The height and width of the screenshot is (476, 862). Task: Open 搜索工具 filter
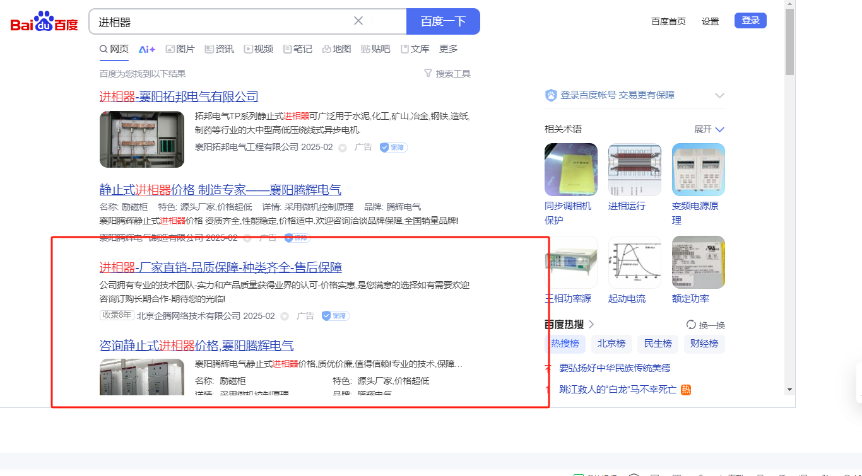[447, 74]
